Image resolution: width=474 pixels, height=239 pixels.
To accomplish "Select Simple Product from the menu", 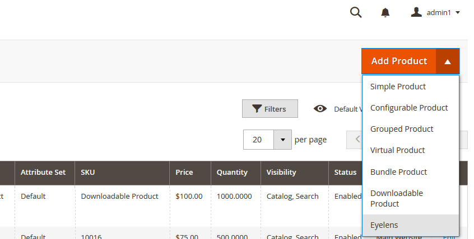I will [x=398, y=87].
